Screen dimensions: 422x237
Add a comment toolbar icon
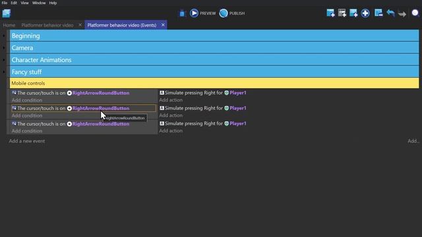coord(353,13)
